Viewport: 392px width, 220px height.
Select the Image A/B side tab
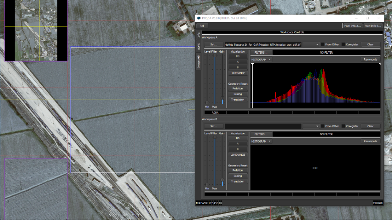199,61
